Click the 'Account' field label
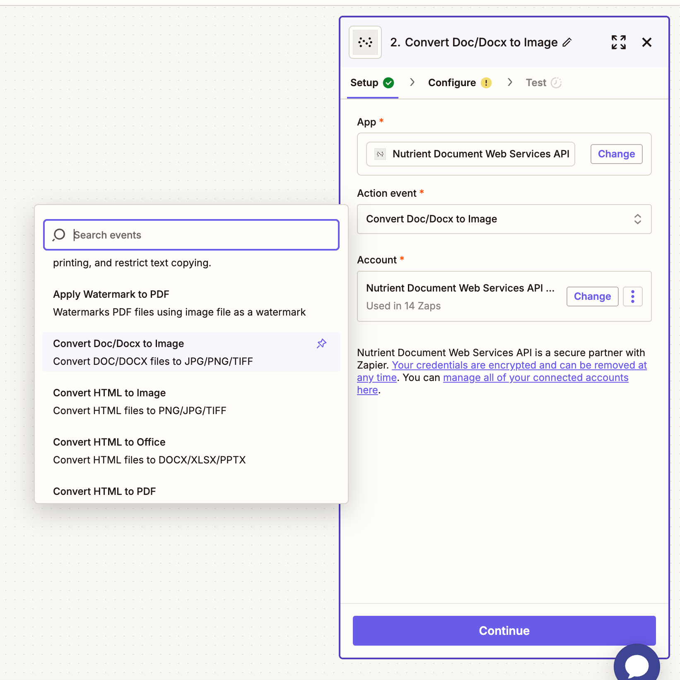This screenshot has width=680, height=680. click(377, 260)
